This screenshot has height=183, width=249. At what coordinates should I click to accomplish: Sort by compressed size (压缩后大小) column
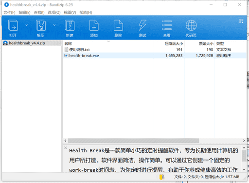174,43
